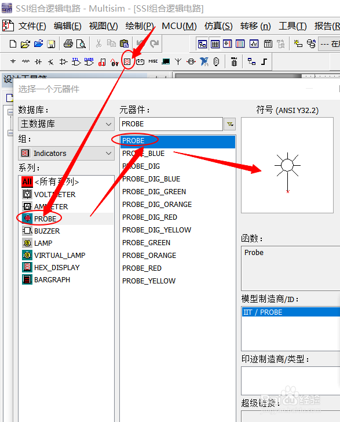
Task: Open the 文件(F) menu
Action: coord(32,26)
